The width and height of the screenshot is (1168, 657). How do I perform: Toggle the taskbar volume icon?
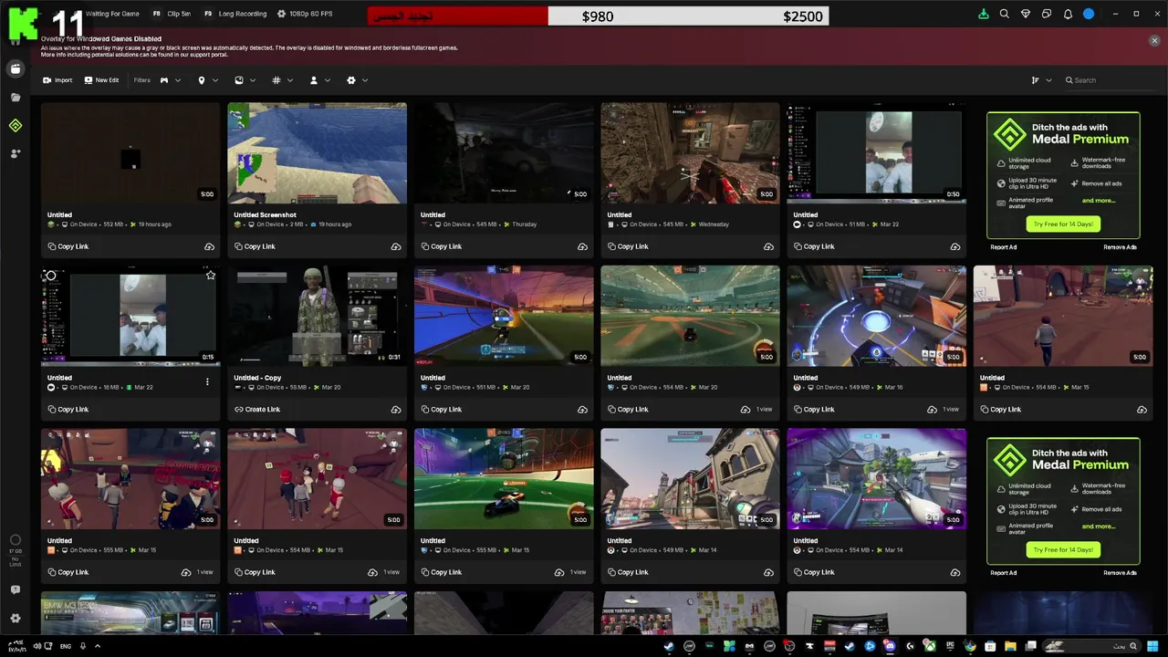coord(37,646)
